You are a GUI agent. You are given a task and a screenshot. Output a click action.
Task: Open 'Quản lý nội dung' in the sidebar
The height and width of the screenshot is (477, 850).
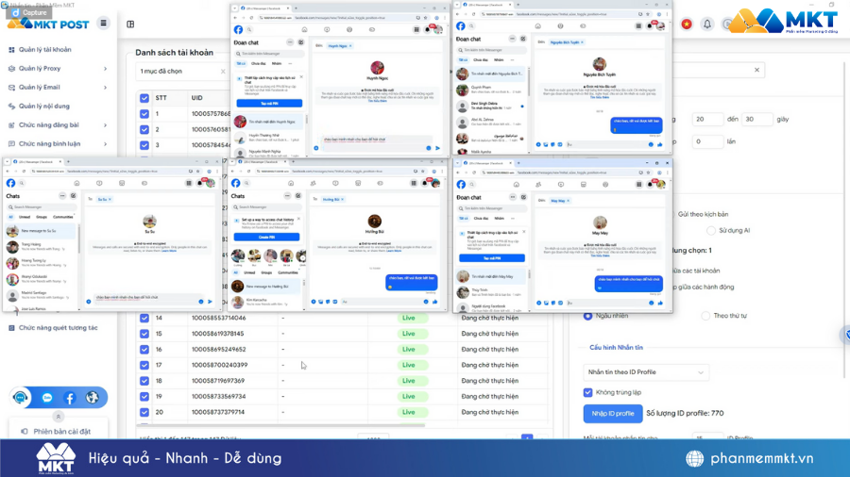43,107
